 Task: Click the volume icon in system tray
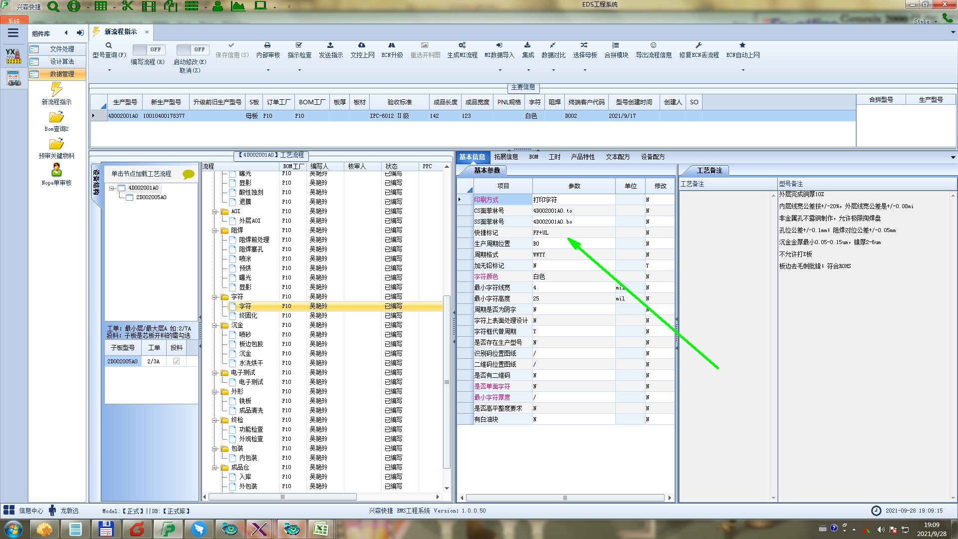(881, 530)
